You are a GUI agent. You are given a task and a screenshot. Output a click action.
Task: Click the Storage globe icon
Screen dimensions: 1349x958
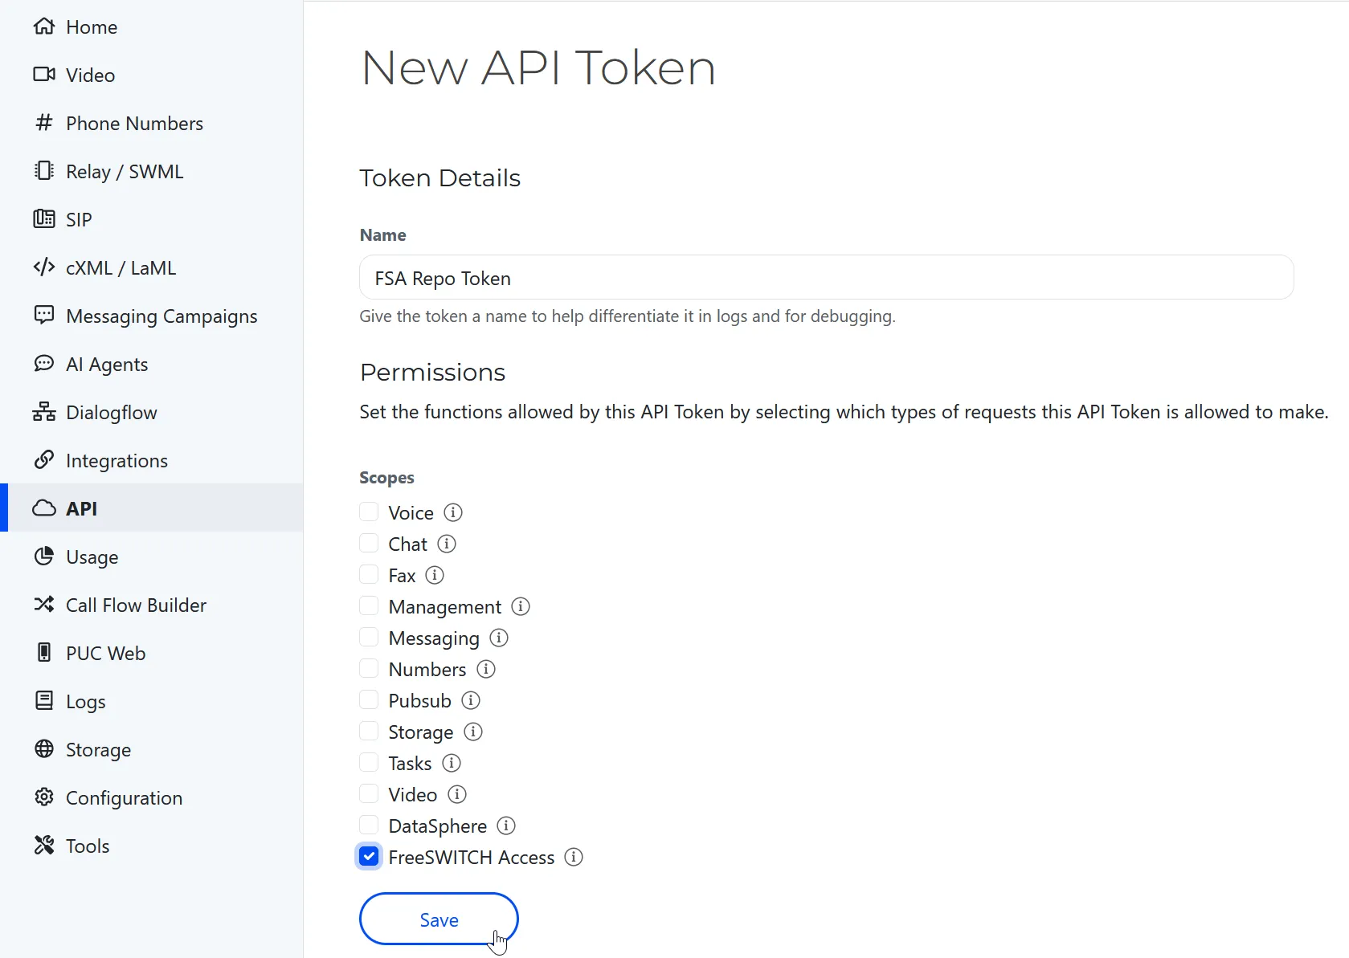point(44,748)
